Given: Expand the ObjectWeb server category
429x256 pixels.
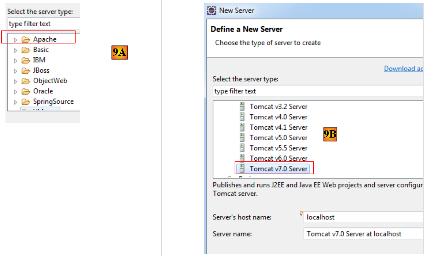Looking at the screenshot, I should [16, 81].
